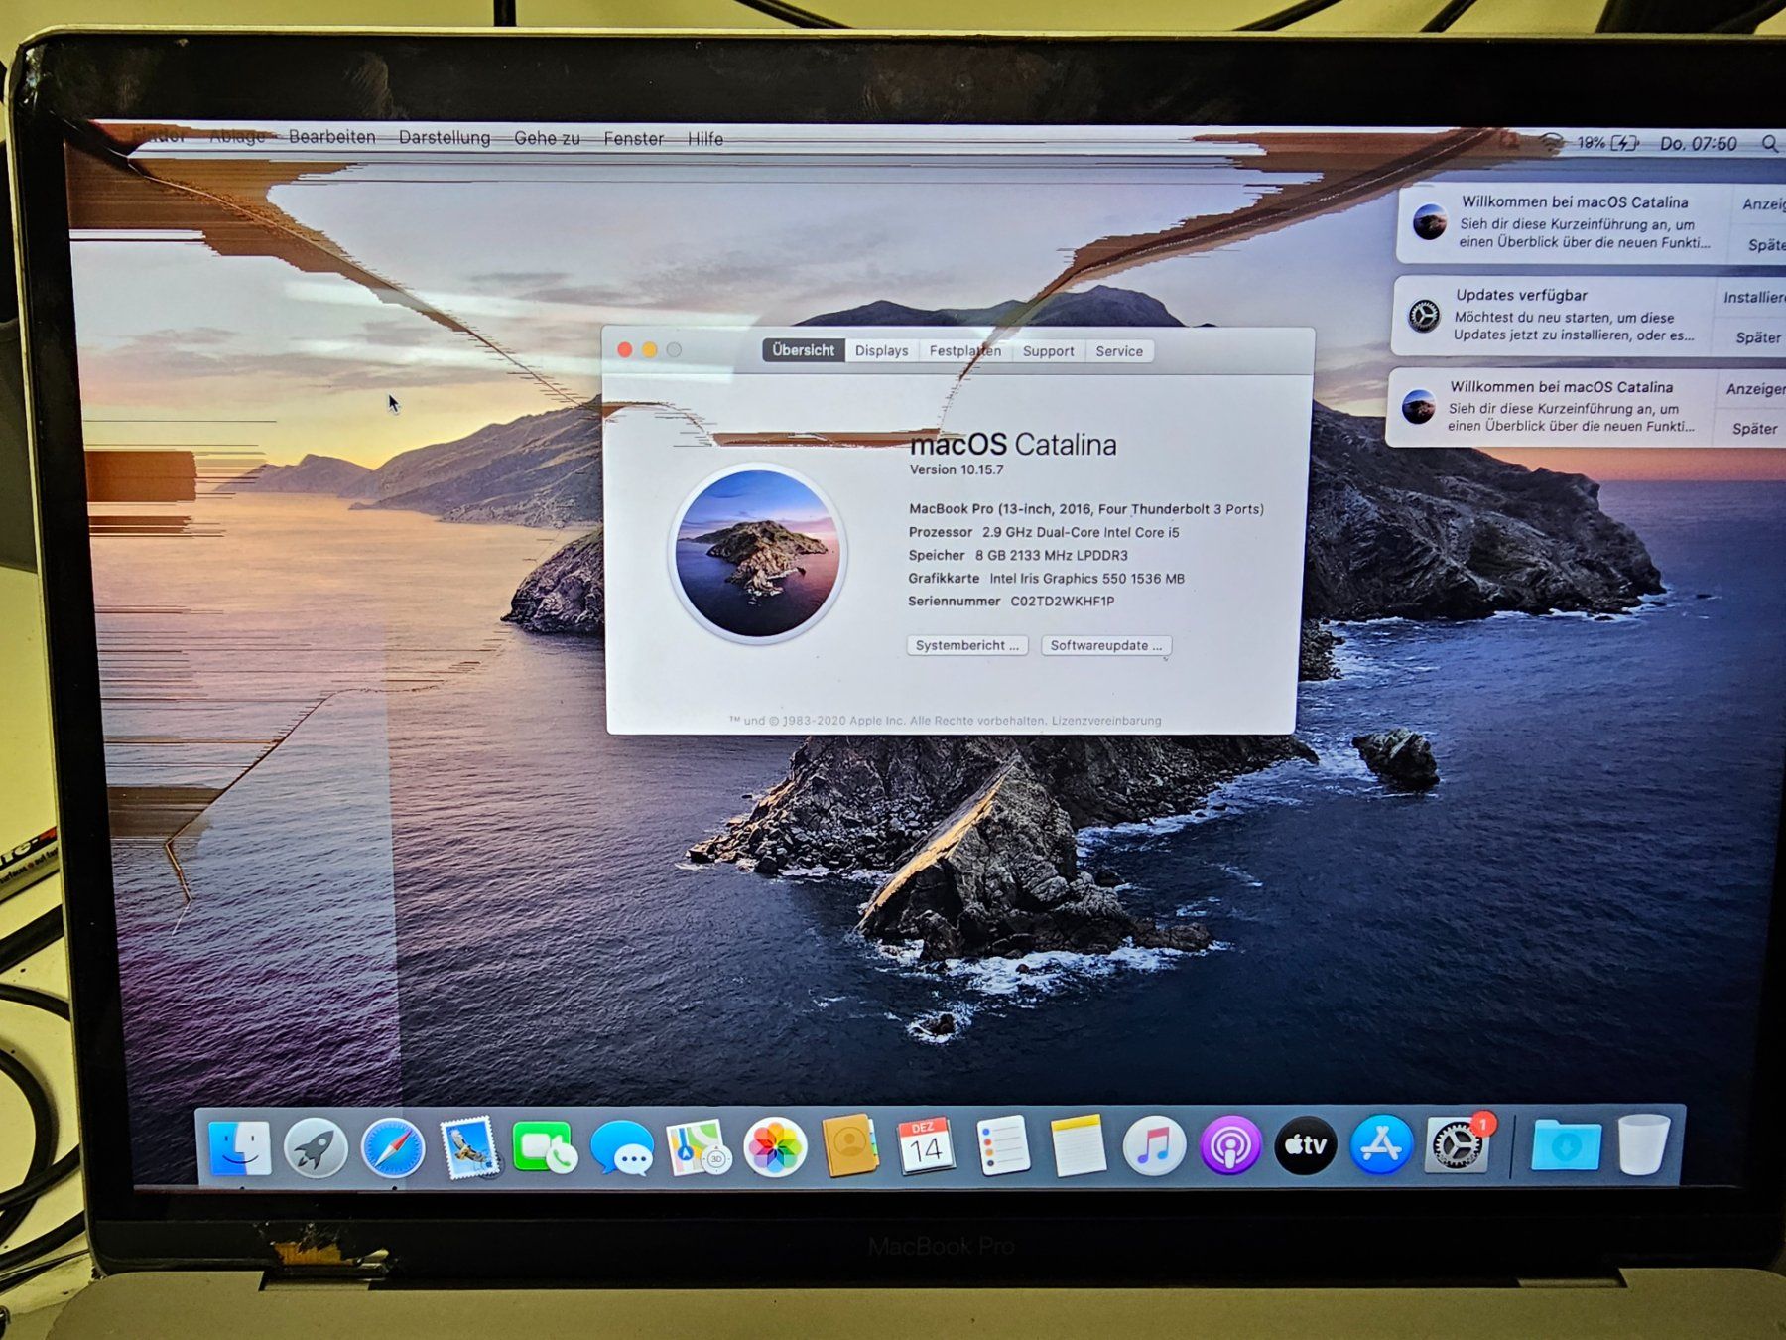Click macOS Catalina round logo image
The image size is (1786, 1340).
(x=758, y=554)
